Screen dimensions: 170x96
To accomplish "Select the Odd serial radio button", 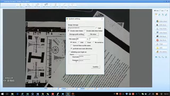I will [79, 42].
